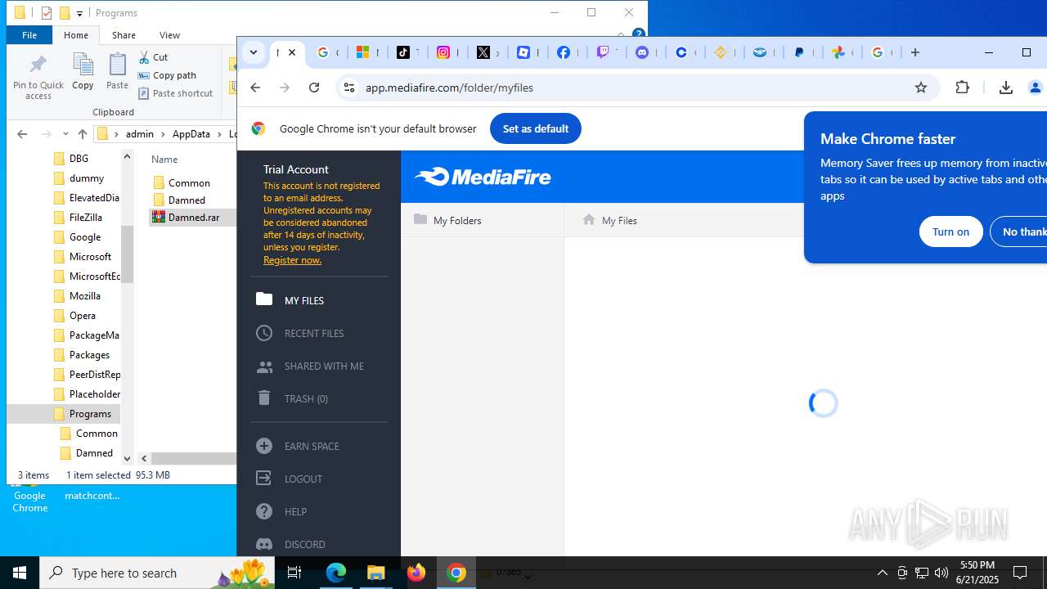Image resolution: width=1047 pixels, height=589 pixels.
Task: Open the Twitch tab
Action: [603, 52]
